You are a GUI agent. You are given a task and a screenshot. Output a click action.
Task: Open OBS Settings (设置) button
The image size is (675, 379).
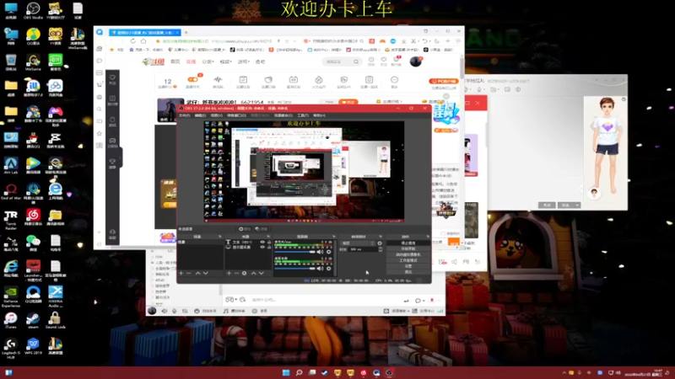pyautogui.click(x=408, y=266)
